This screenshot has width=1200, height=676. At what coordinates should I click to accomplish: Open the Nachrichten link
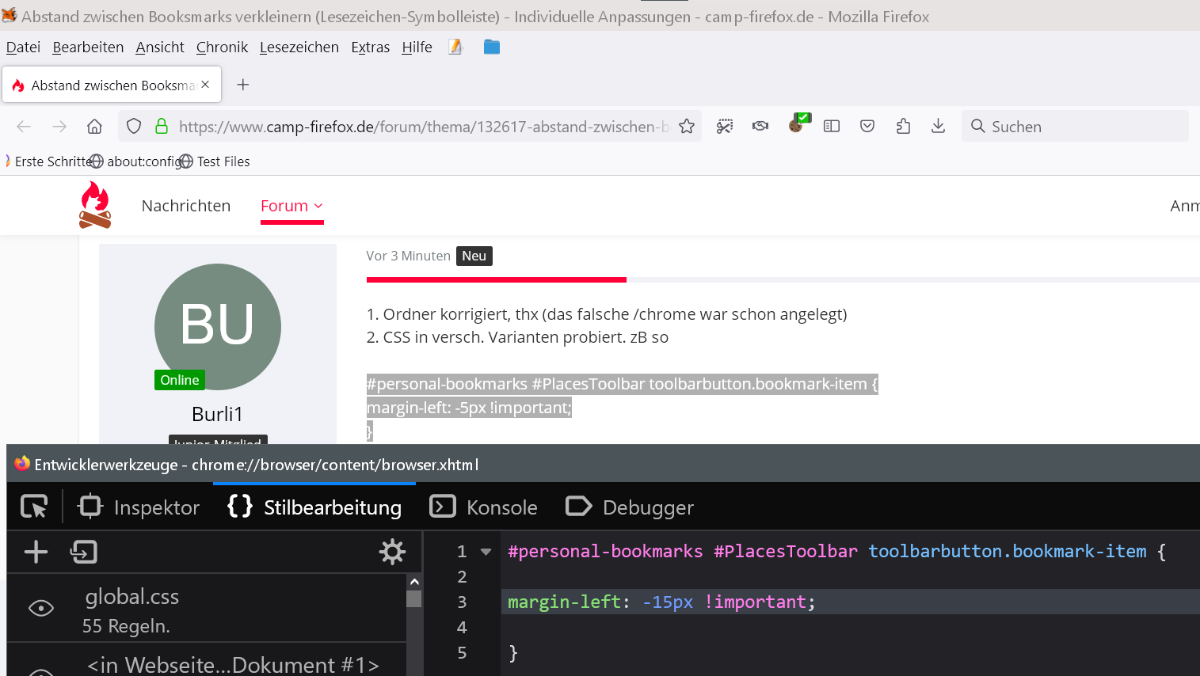[x=186, y=206]
